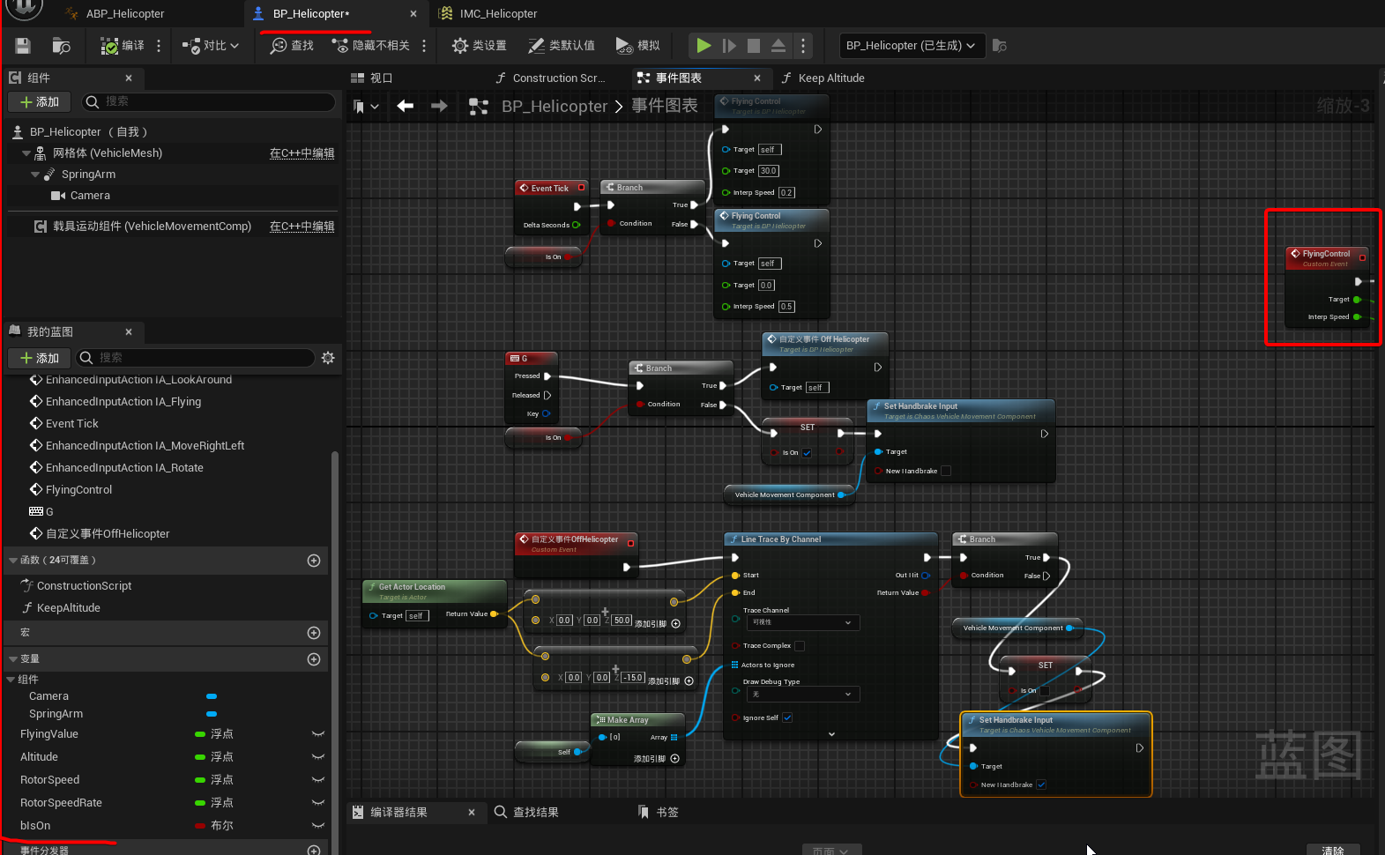Collapse the VehicleMesh component tree
The image size is (1385, 855).
tap(26, 153)
